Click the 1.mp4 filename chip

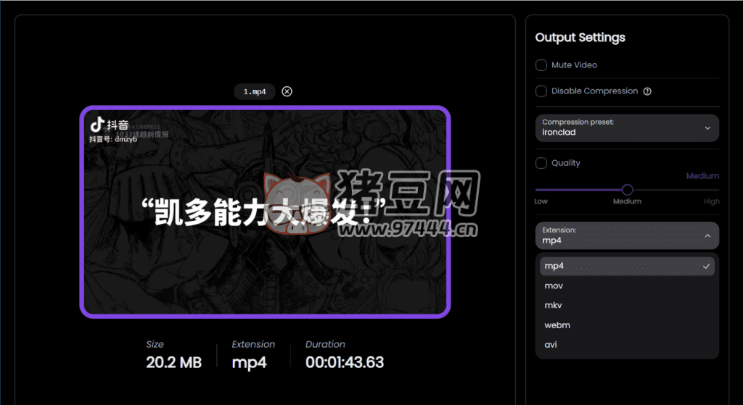(255, 91)
